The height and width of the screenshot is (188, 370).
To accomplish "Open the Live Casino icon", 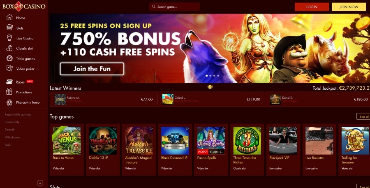I will pos(9,38).
